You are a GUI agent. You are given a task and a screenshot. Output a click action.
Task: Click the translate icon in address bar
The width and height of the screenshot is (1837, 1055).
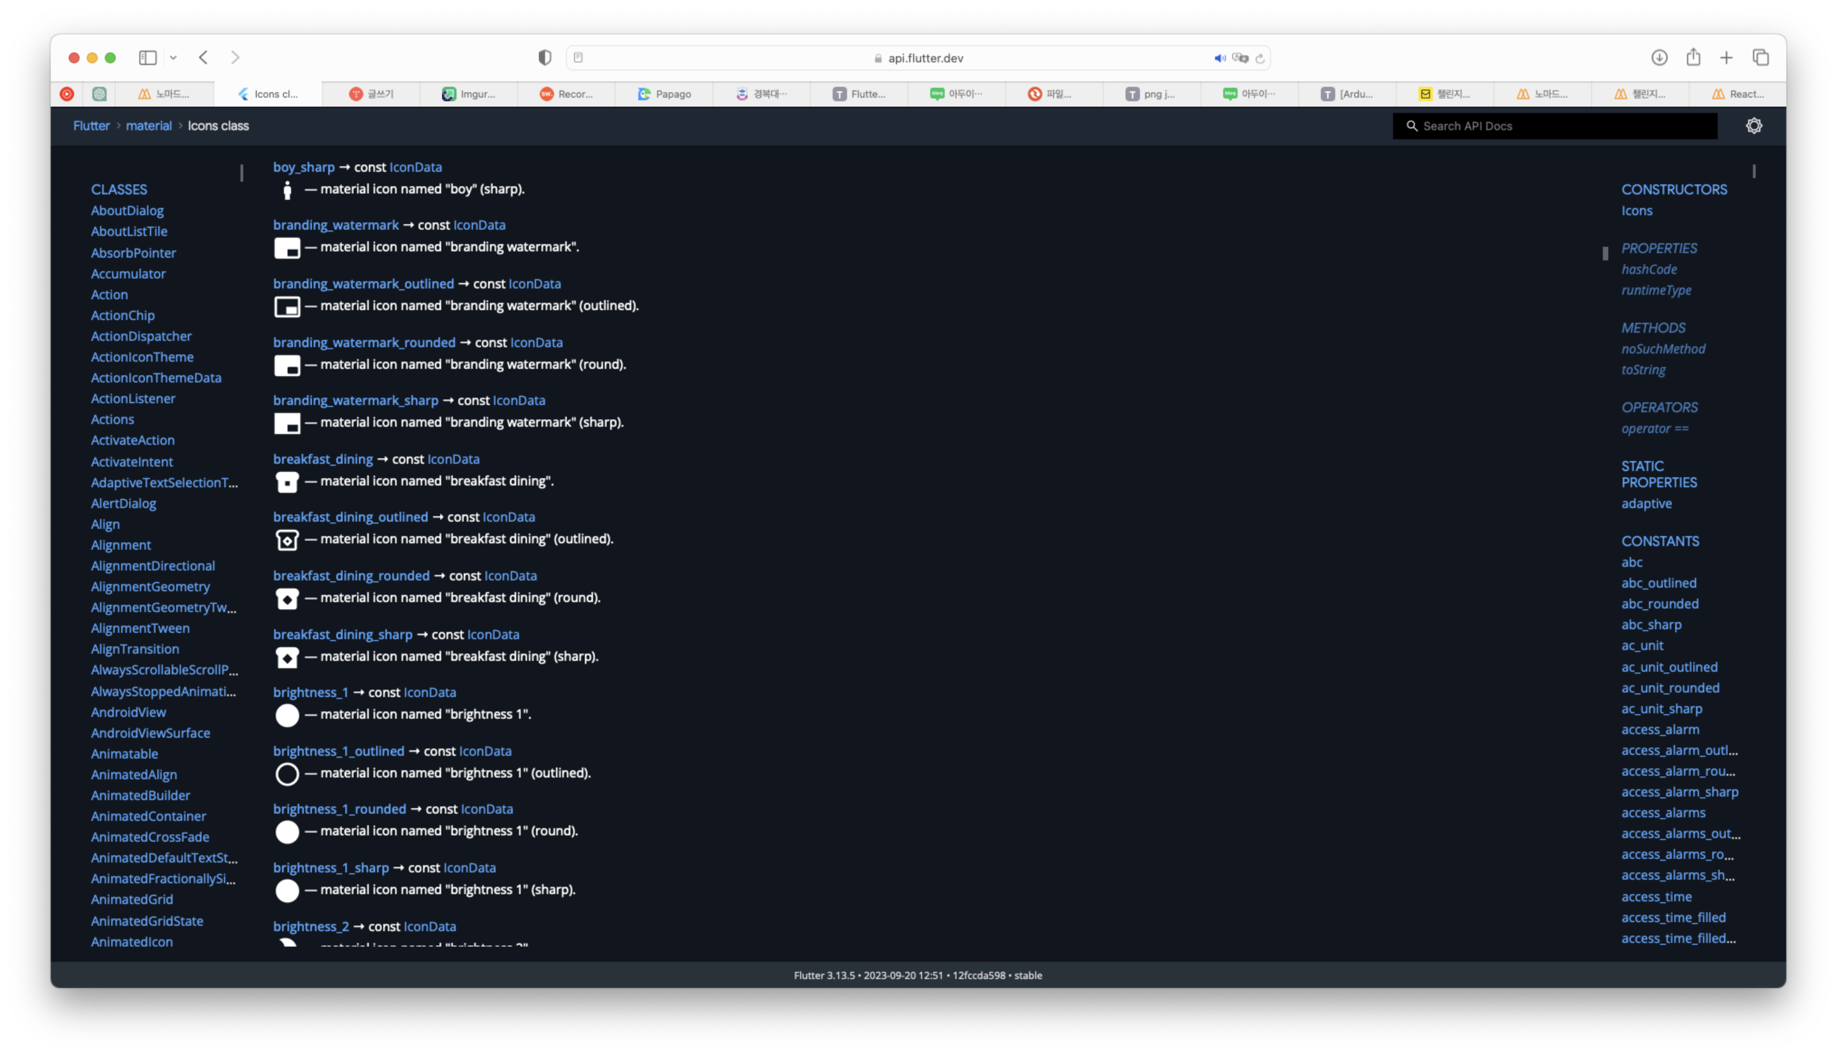[1240, 58]
